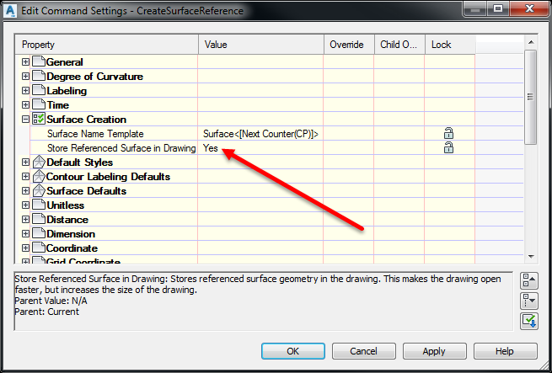The image size is (552, 373).
Task: Close the Edit Command Settings dialog
Action: [529, 8]
